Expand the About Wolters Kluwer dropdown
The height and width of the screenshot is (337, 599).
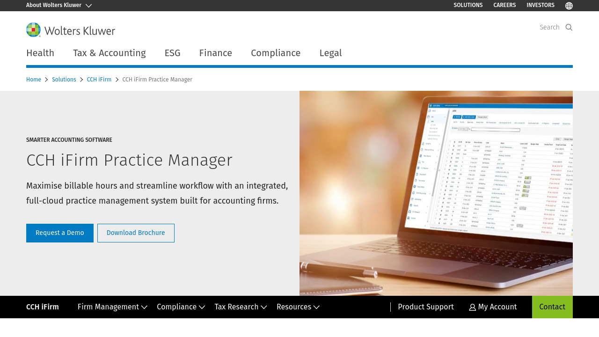point(59,6)
